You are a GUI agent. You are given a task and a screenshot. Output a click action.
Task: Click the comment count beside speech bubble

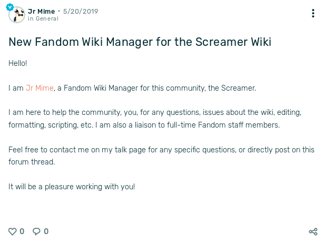click(x=46, y=231)
